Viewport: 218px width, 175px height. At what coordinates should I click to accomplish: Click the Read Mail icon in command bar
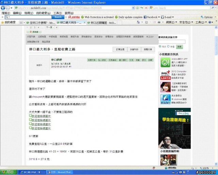coord(154,22)
